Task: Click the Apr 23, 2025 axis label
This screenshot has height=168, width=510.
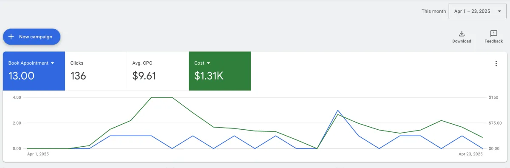Action: (471, 154)
